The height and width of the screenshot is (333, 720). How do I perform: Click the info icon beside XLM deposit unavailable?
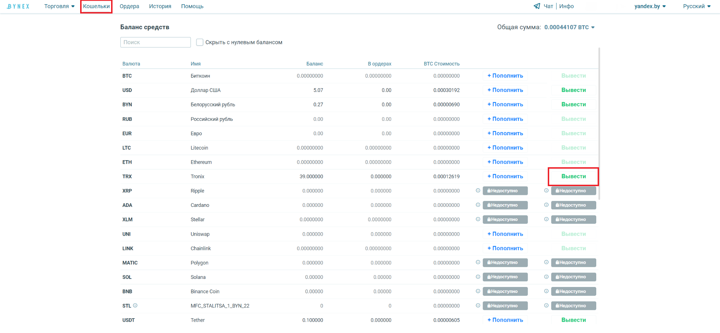tap(478, 219)
